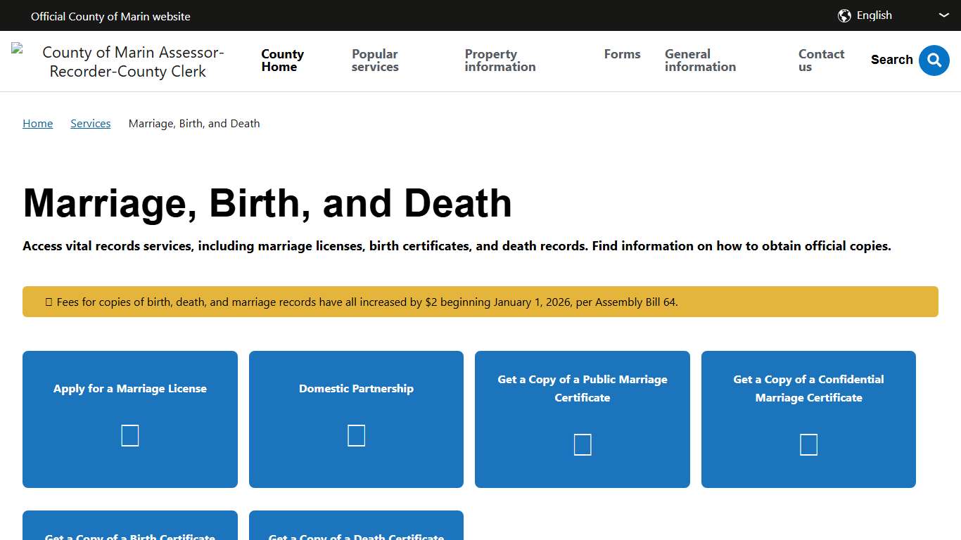This screenshot has height=540, width=961.
Task: Open the Forms navigation item
Action: [622, 53]
